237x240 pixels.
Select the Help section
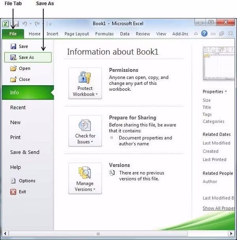[x=28, y=167]
